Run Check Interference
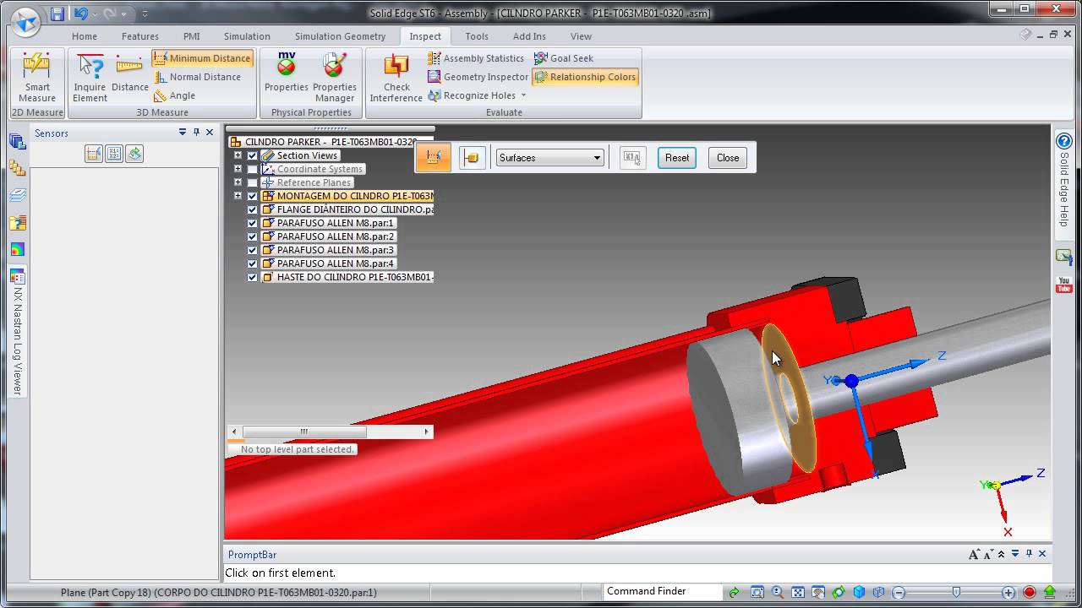 pos(396,78)
